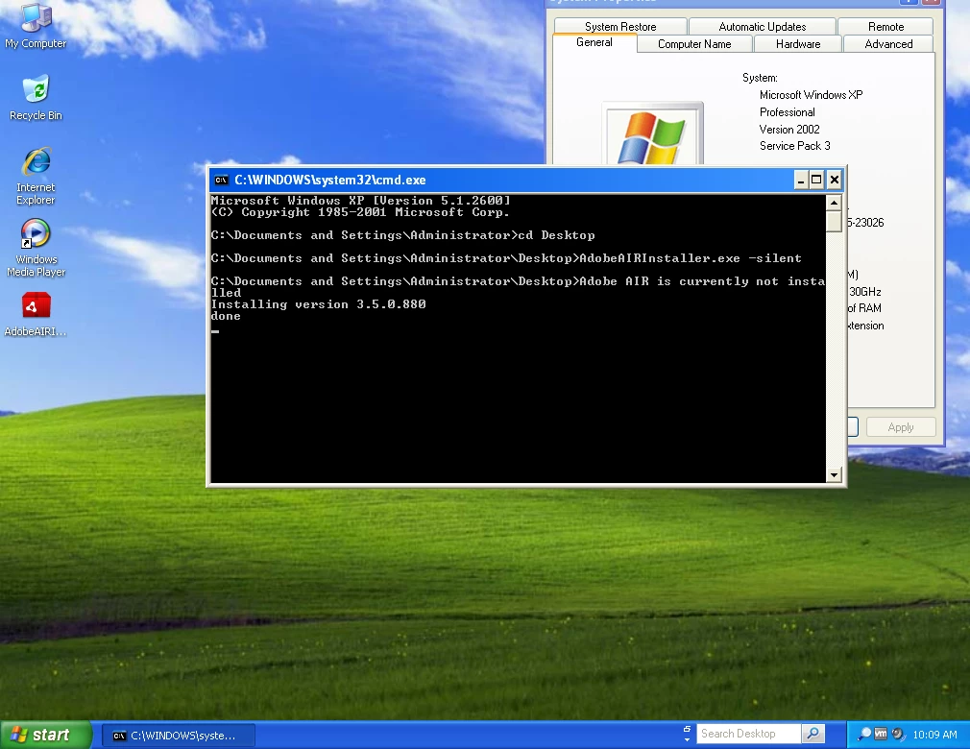Click the restore deskbar icon above arrow

(687, 729)
